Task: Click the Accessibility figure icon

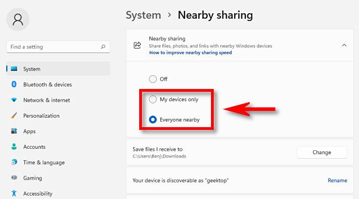Action: [x=14, y=193]
